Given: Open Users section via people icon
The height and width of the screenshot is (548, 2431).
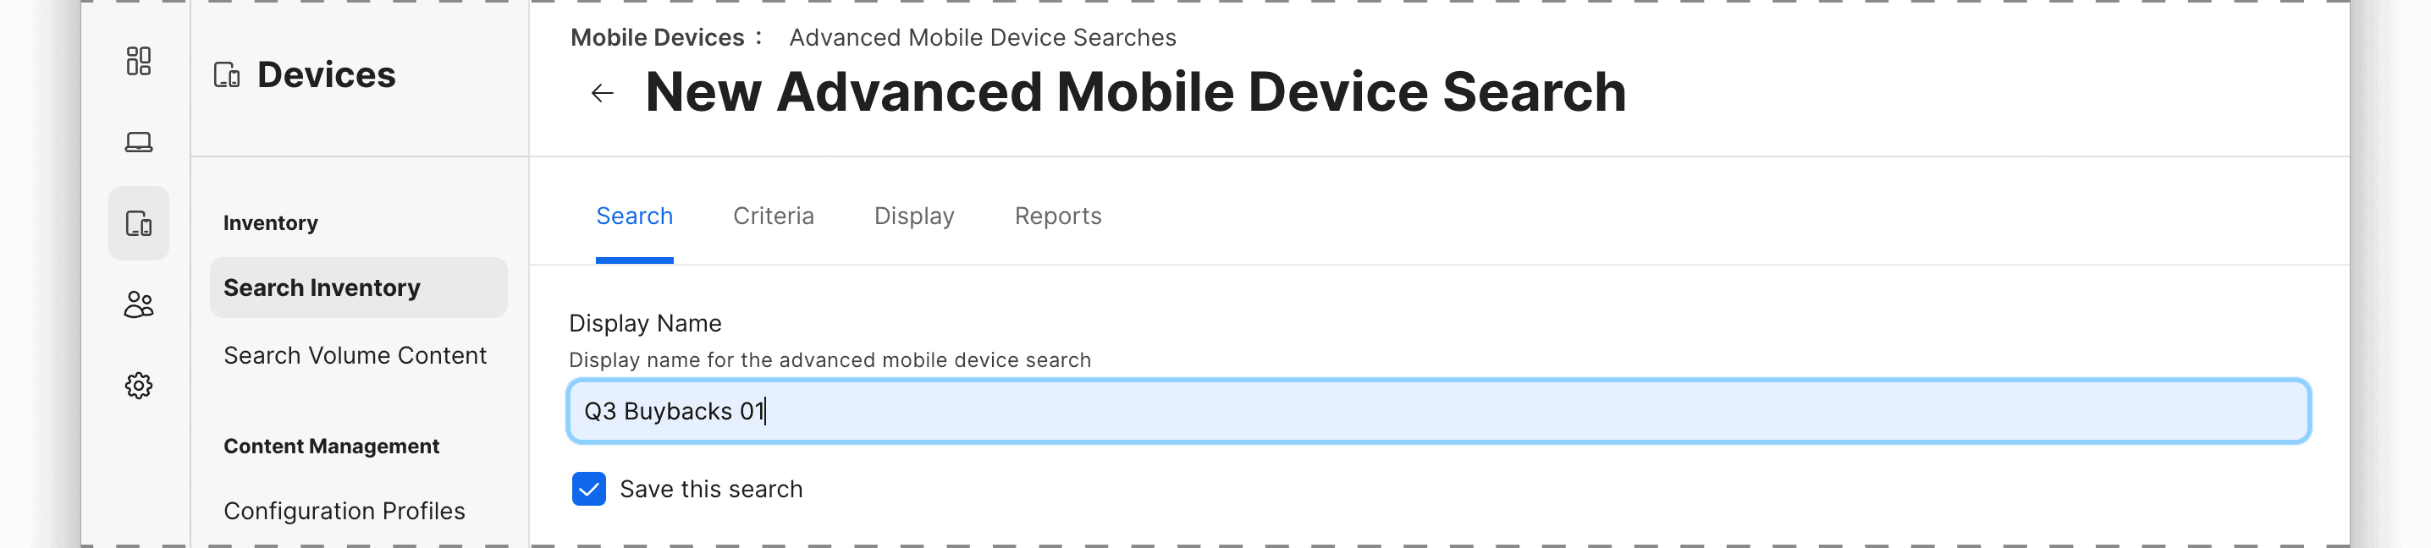Looking at the screenshot, I should [139, 304].
